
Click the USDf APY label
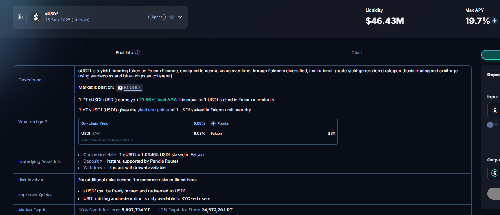click(90, 134)
